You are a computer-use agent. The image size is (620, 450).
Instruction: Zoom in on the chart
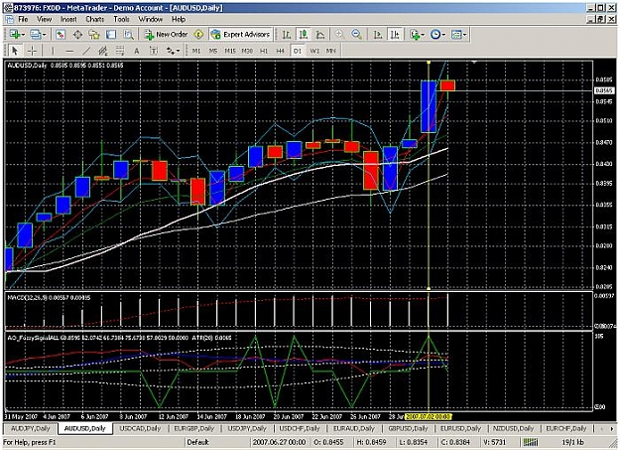[339, 35]
